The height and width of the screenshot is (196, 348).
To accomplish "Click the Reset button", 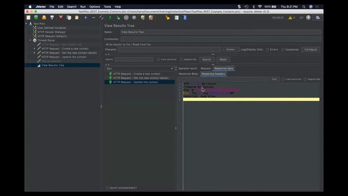I will pyautogui.click(x=223, y=59).
